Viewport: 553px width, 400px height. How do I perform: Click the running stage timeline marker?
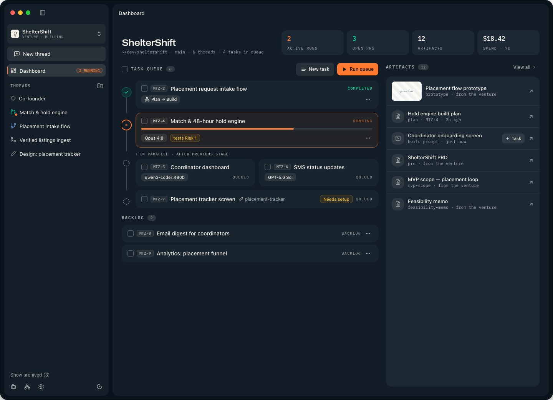tap(126, 125)
